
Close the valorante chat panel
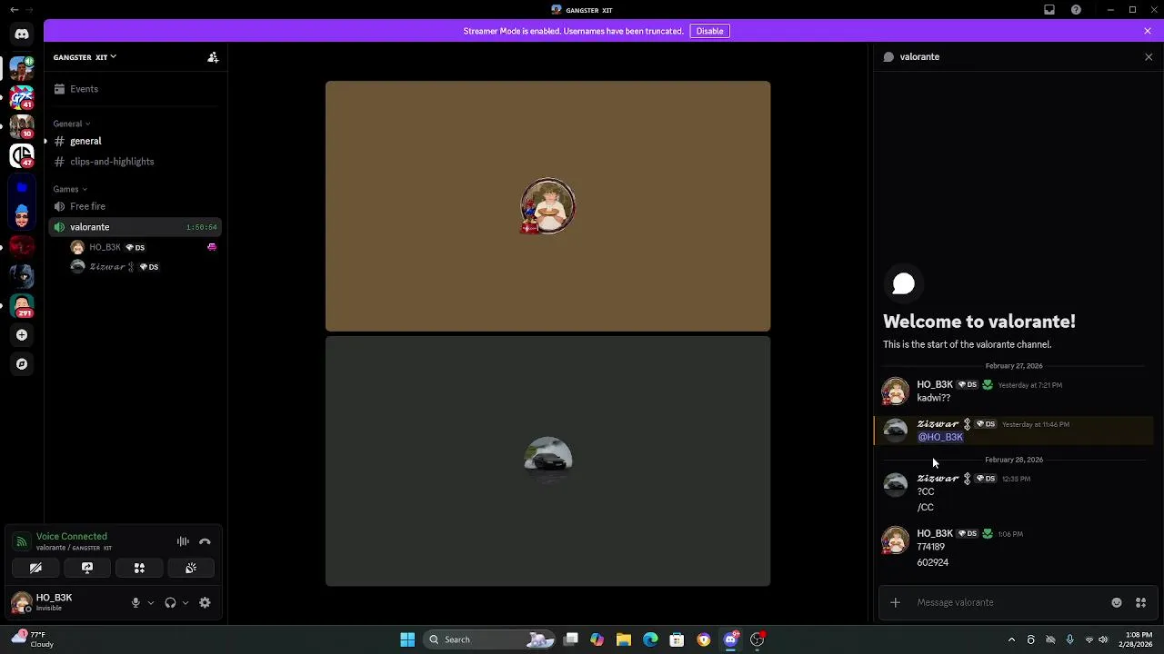coord(1149,56)
